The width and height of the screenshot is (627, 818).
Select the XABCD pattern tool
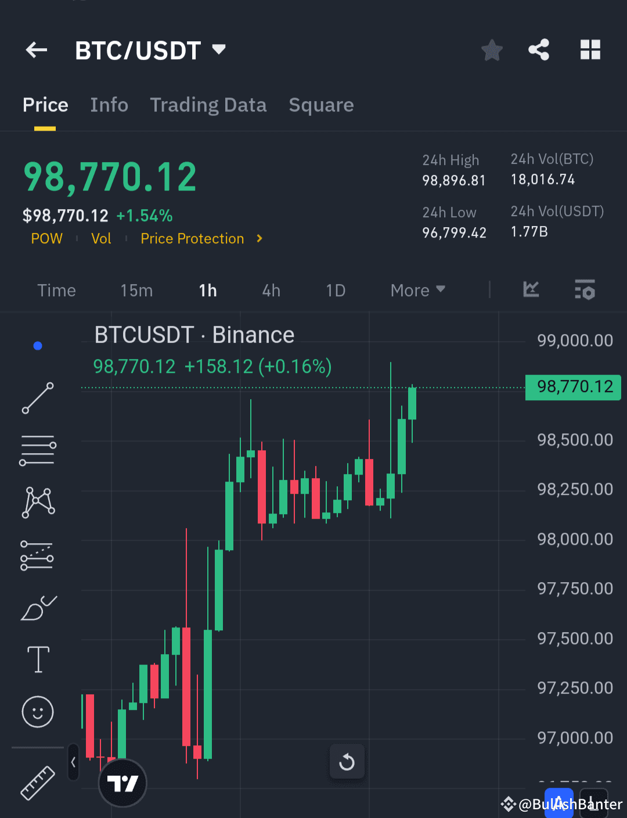pos(37,501)
